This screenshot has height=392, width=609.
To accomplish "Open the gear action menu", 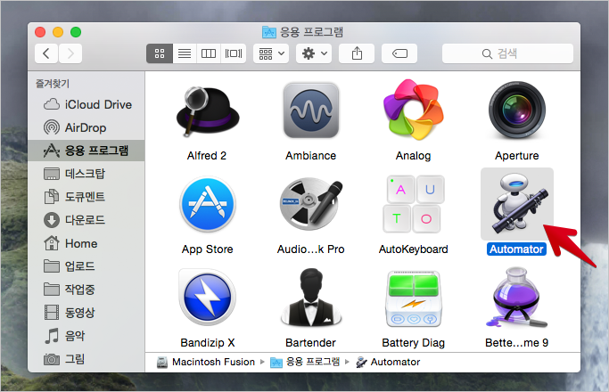I will pyautogui.click(x=314, y=53).
